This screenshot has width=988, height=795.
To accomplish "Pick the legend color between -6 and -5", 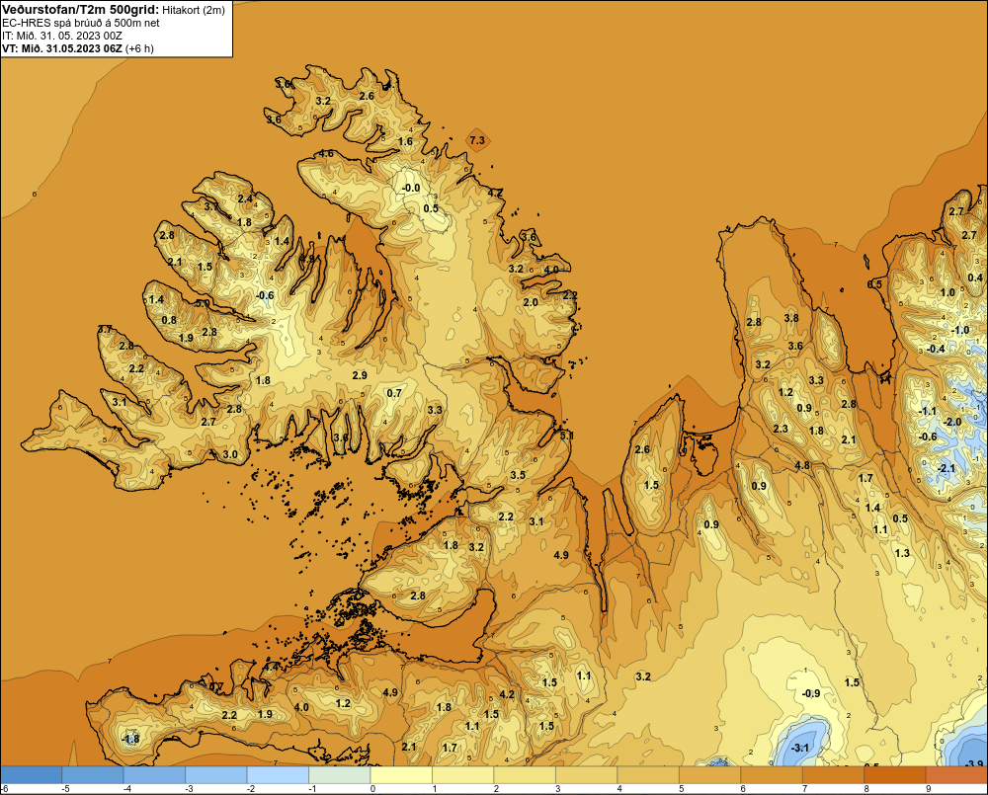I will [32, 774].
